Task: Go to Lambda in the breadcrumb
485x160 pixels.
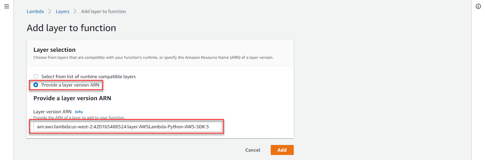Action: point(35,11)
